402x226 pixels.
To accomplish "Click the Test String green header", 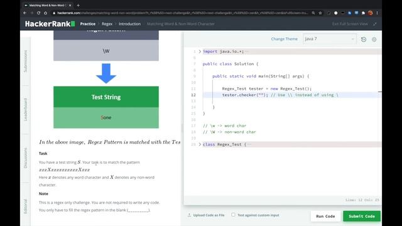I will point(106,97).
